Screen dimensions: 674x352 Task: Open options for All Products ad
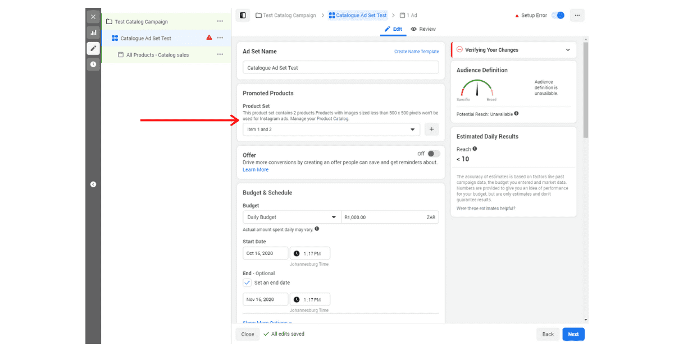coord(220,54)
